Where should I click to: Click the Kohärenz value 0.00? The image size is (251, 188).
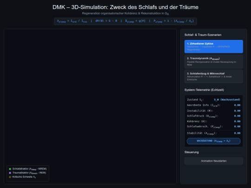click(237, 121)
